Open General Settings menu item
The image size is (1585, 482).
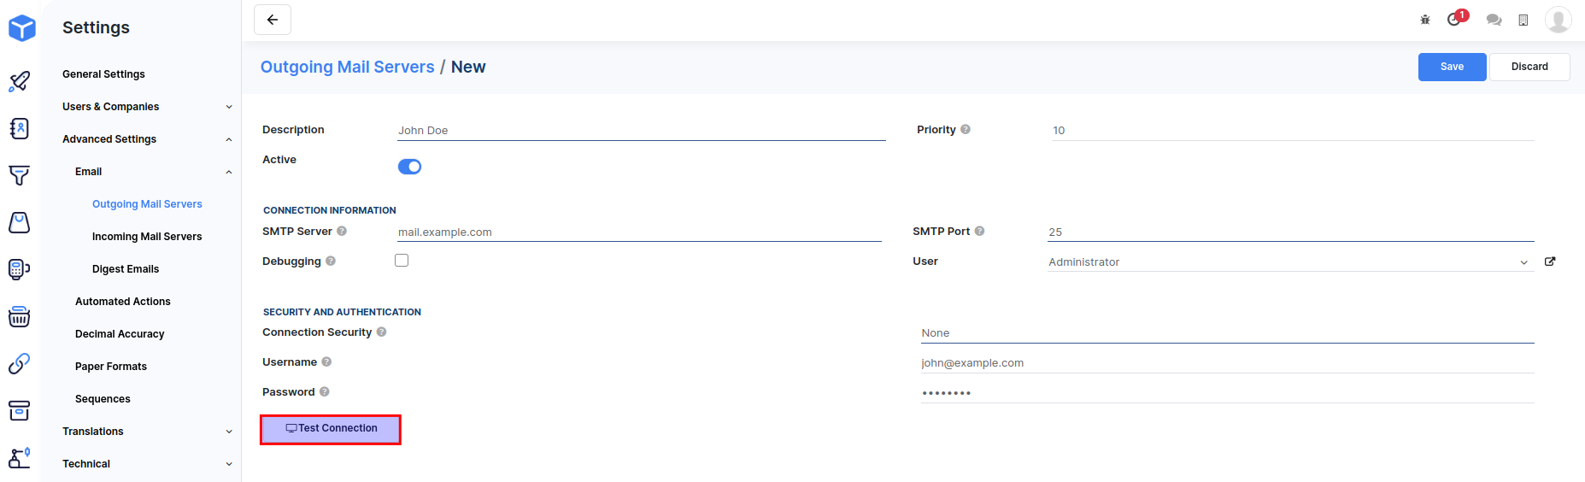click(103, 74)
